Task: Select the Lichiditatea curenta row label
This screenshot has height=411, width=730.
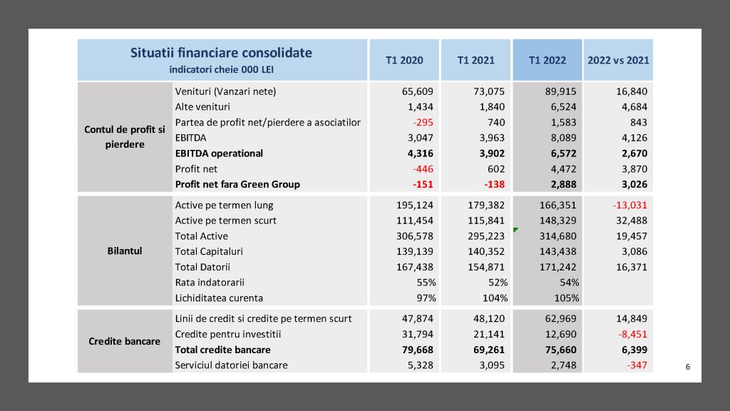Action: 219,298
